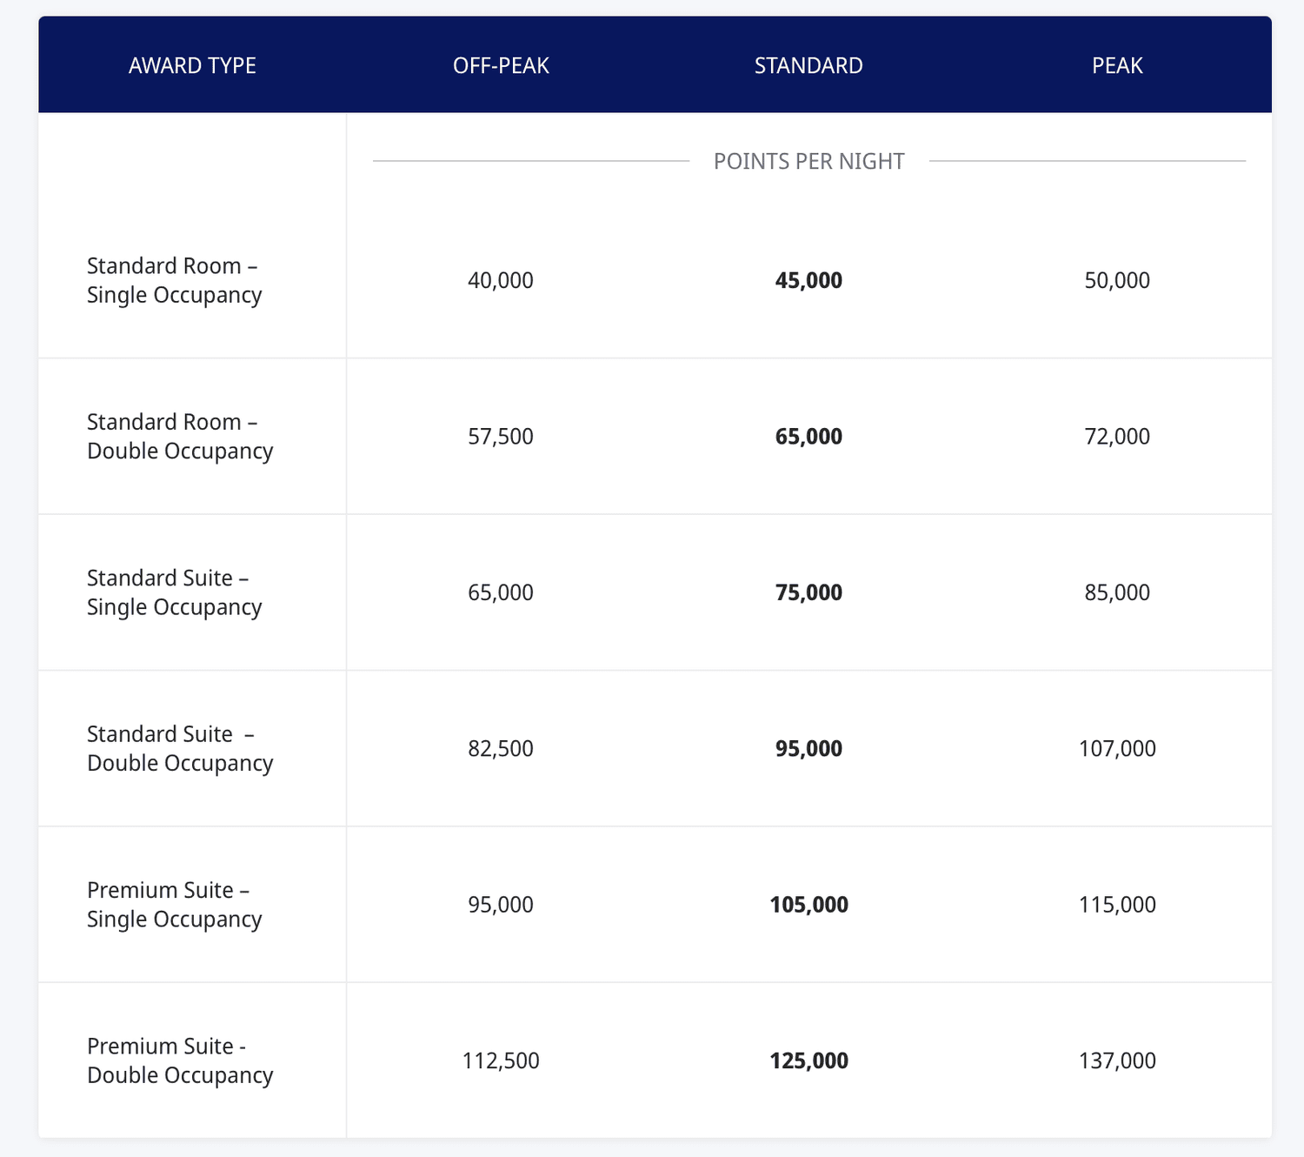
Task: Click the 40,000 off-peak price cell
Action: pyautogui.click(x=500, y=279)
